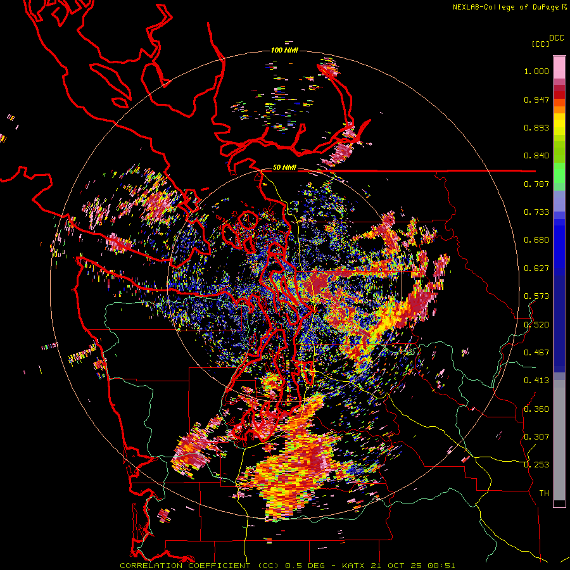The width and height of the screenshot is (570, 570).
Task: Click the 0.413 scale value
Action: (x=536, y=381)
